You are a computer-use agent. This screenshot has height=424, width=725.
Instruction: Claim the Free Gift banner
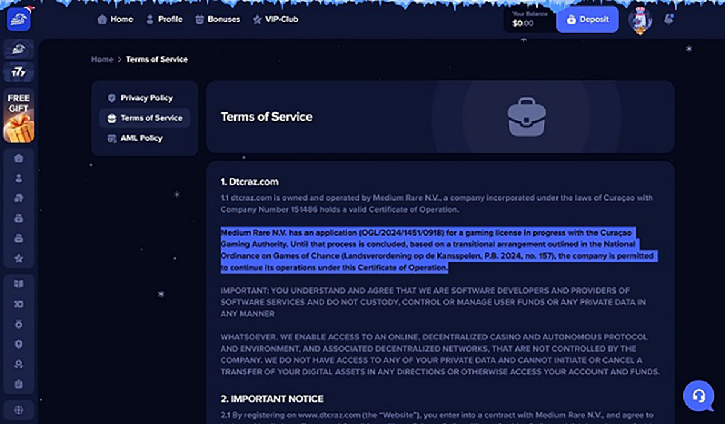click(19, 115)
